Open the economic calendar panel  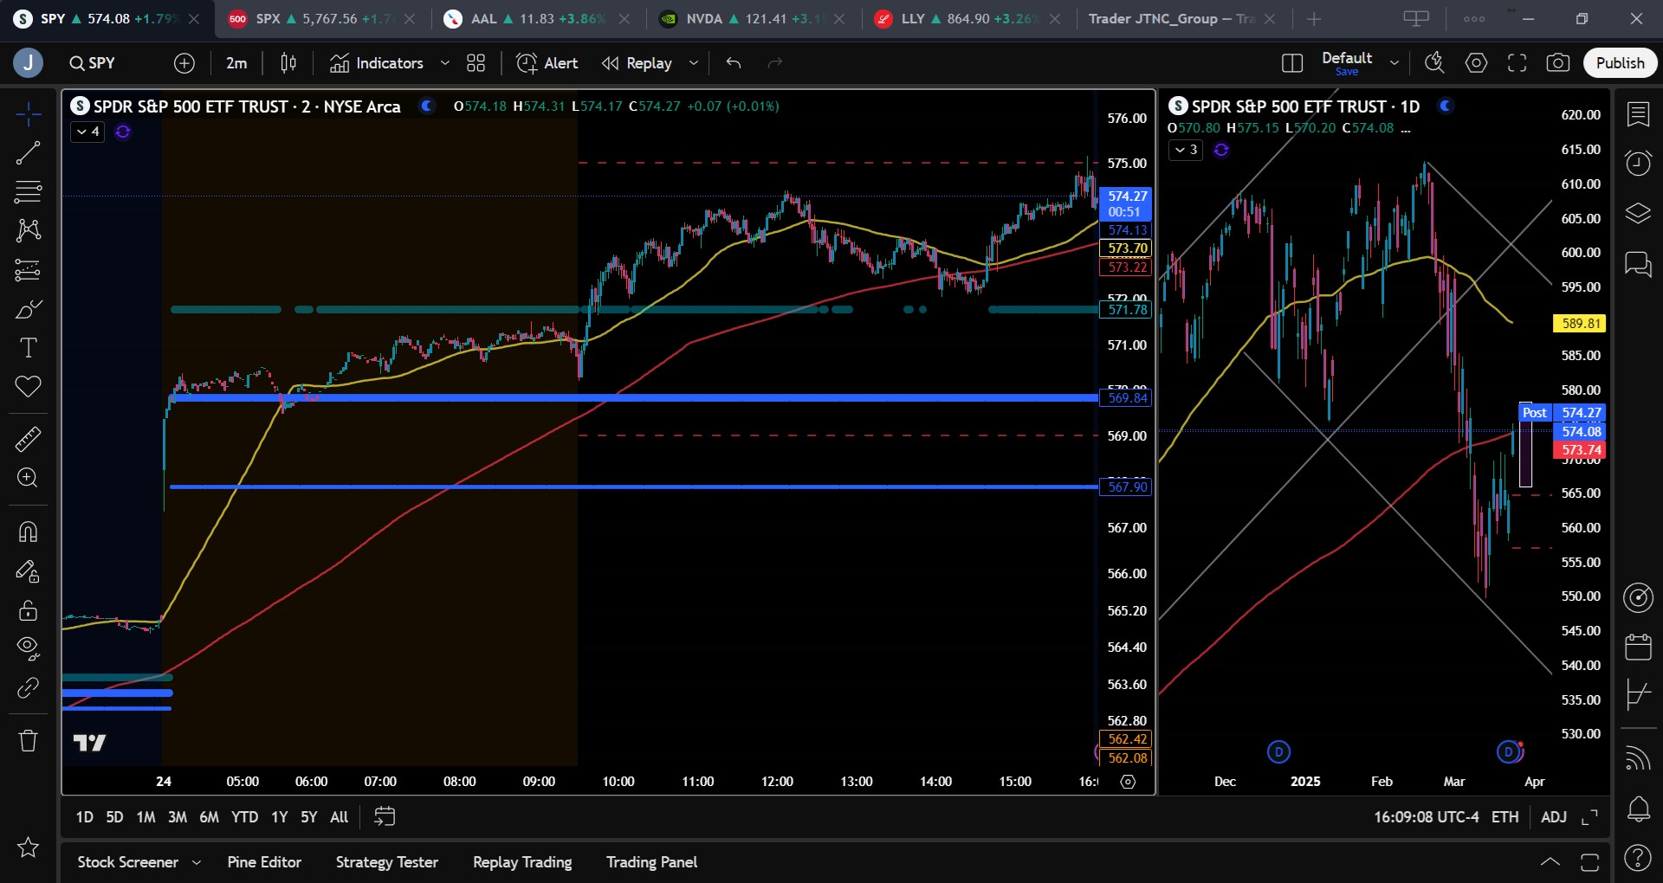1638,647
